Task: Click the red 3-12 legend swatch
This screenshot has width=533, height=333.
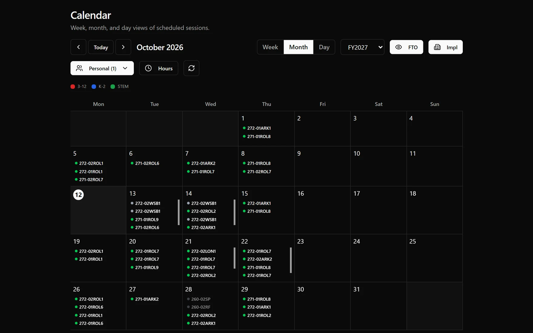Action: 73,87
